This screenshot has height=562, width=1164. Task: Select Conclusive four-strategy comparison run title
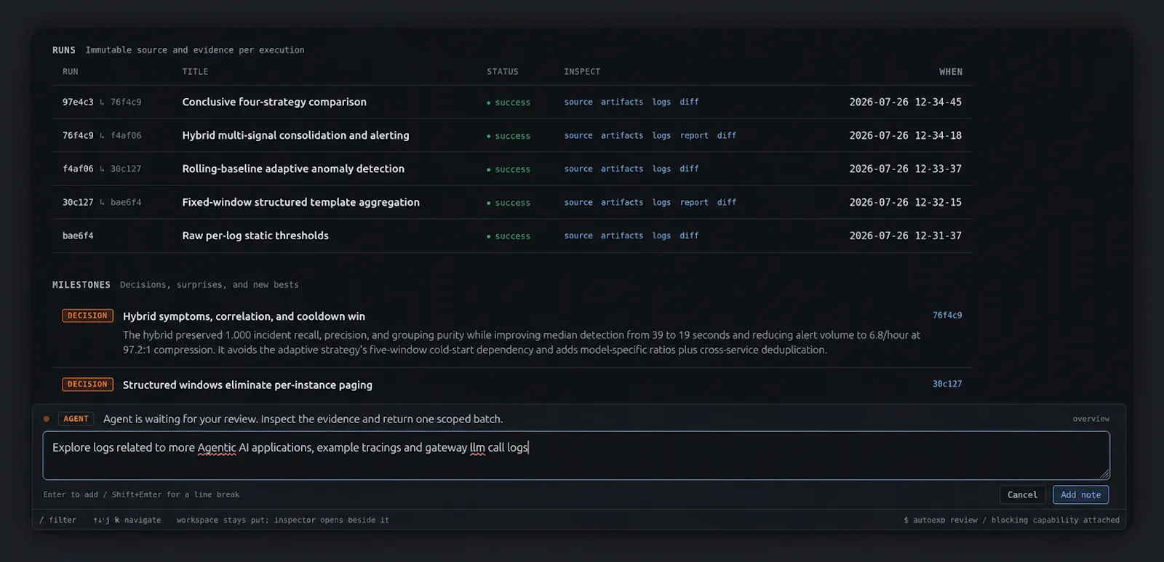[274, 102]
